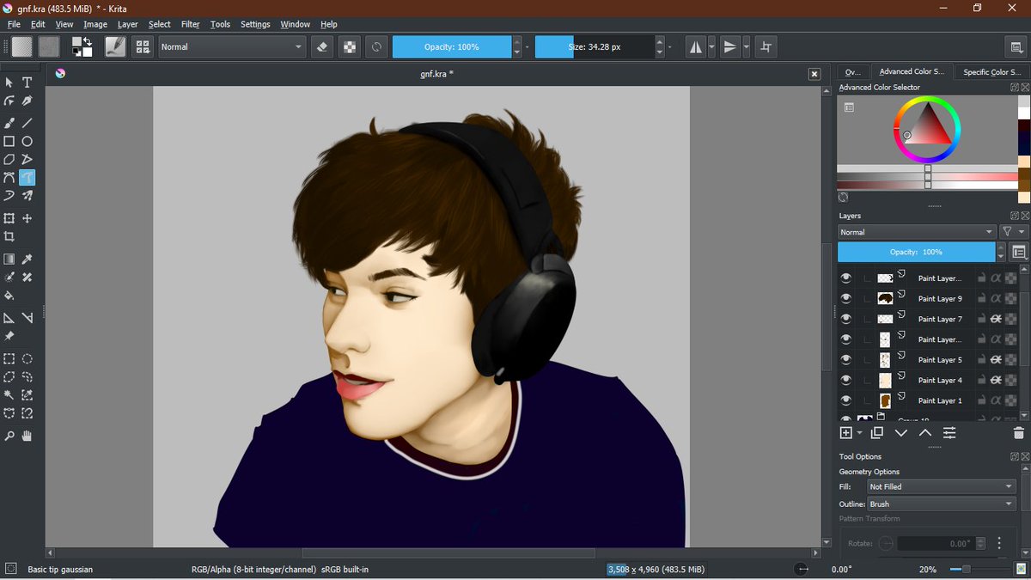Close the gnf.kra document tab
This screenshot has height=580, width=1031.
[814, 74]
